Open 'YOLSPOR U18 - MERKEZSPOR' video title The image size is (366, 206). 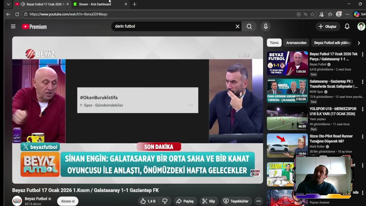(x=333, y=111)
